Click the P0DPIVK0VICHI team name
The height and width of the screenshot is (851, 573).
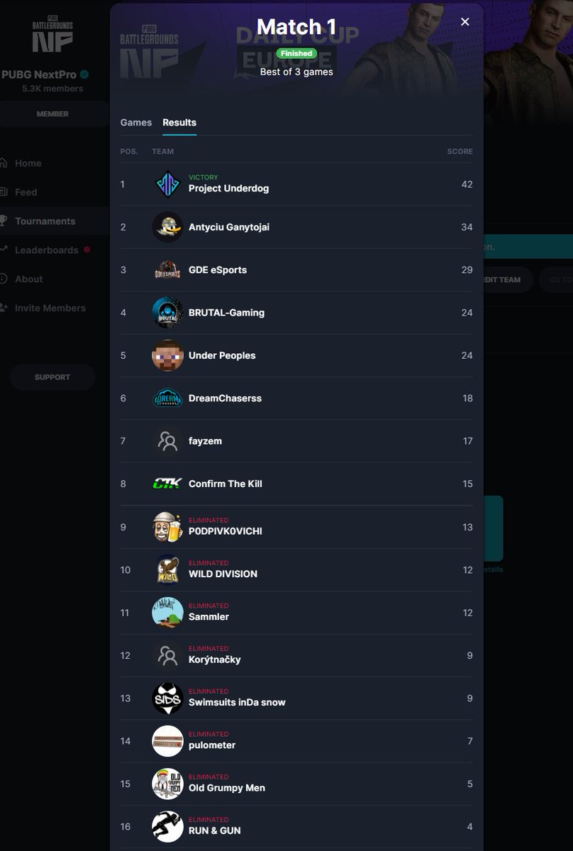pos(226,531)
